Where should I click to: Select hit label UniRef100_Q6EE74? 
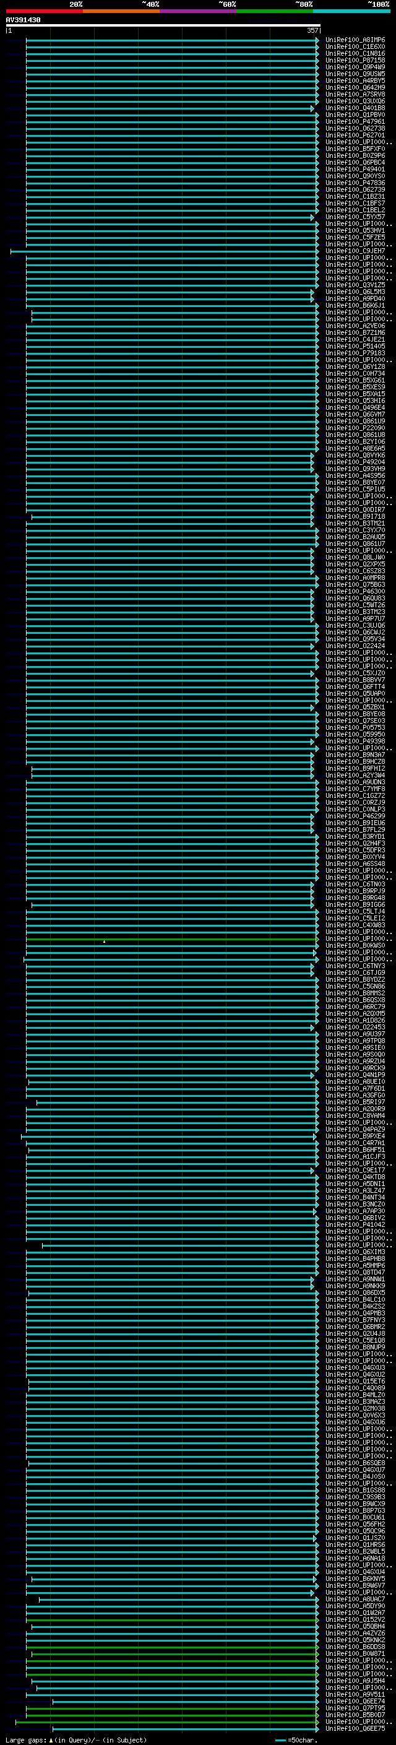click(x=355, y=1701)
